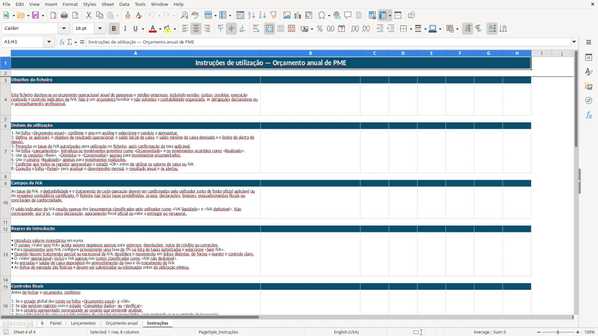Open background color dropdown arrow

(x=174, y=29)
